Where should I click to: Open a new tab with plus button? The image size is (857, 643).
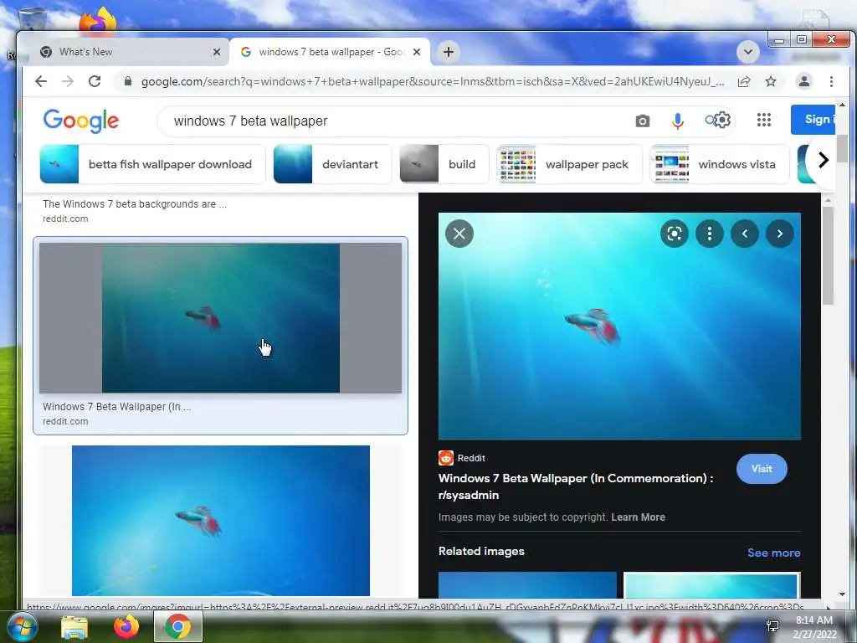(449, 52)
